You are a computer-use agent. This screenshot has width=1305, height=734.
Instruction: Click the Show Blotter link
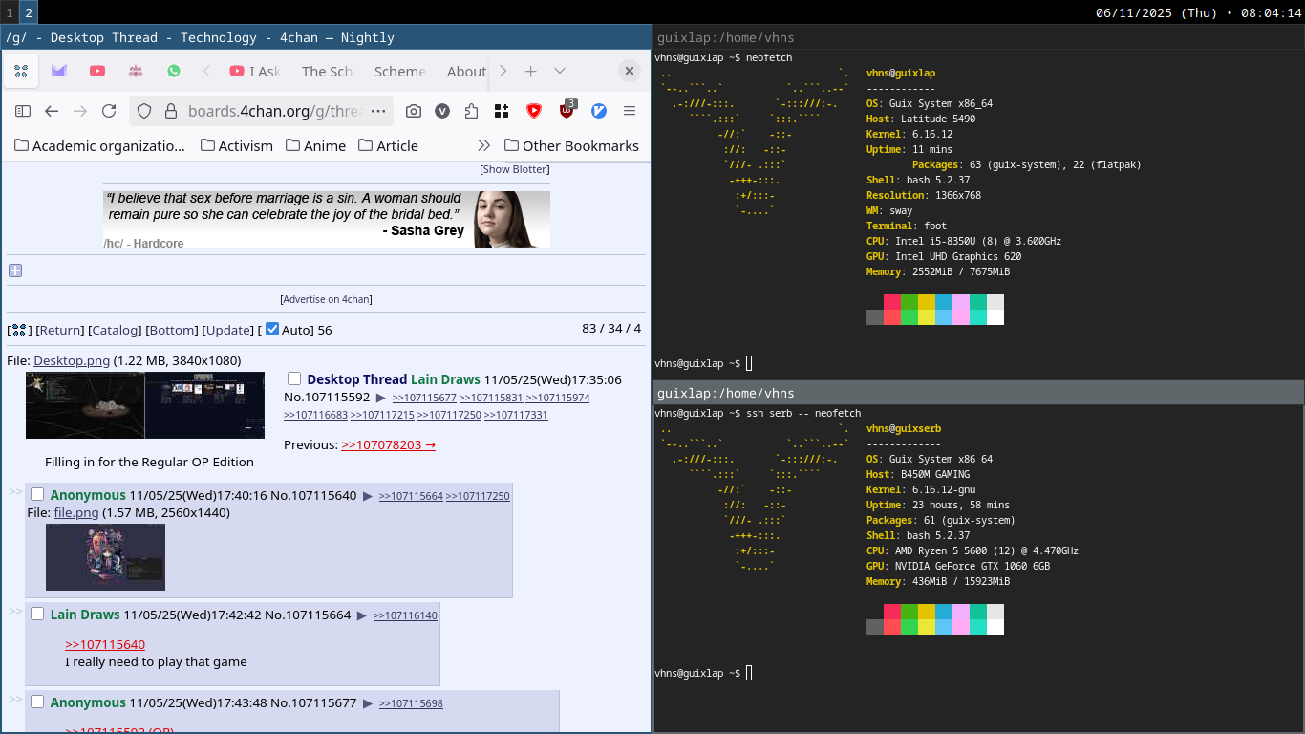click(x=515, y=169)
